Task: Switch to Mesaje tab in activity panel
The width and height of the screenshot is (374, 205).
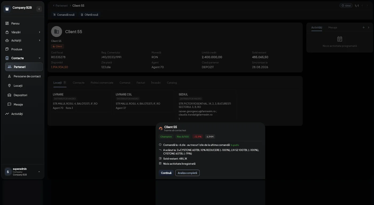Action: (x=333, y=27)
